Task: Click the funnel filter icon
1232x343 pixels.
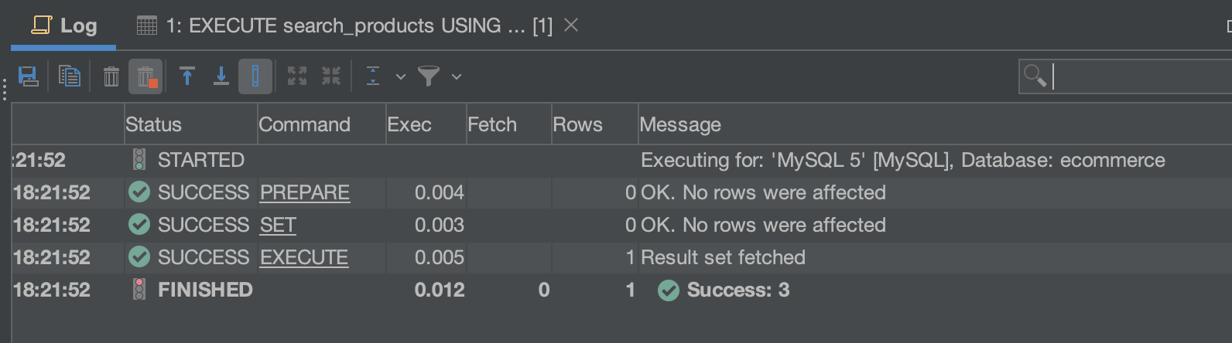Action: coord(428,76)
